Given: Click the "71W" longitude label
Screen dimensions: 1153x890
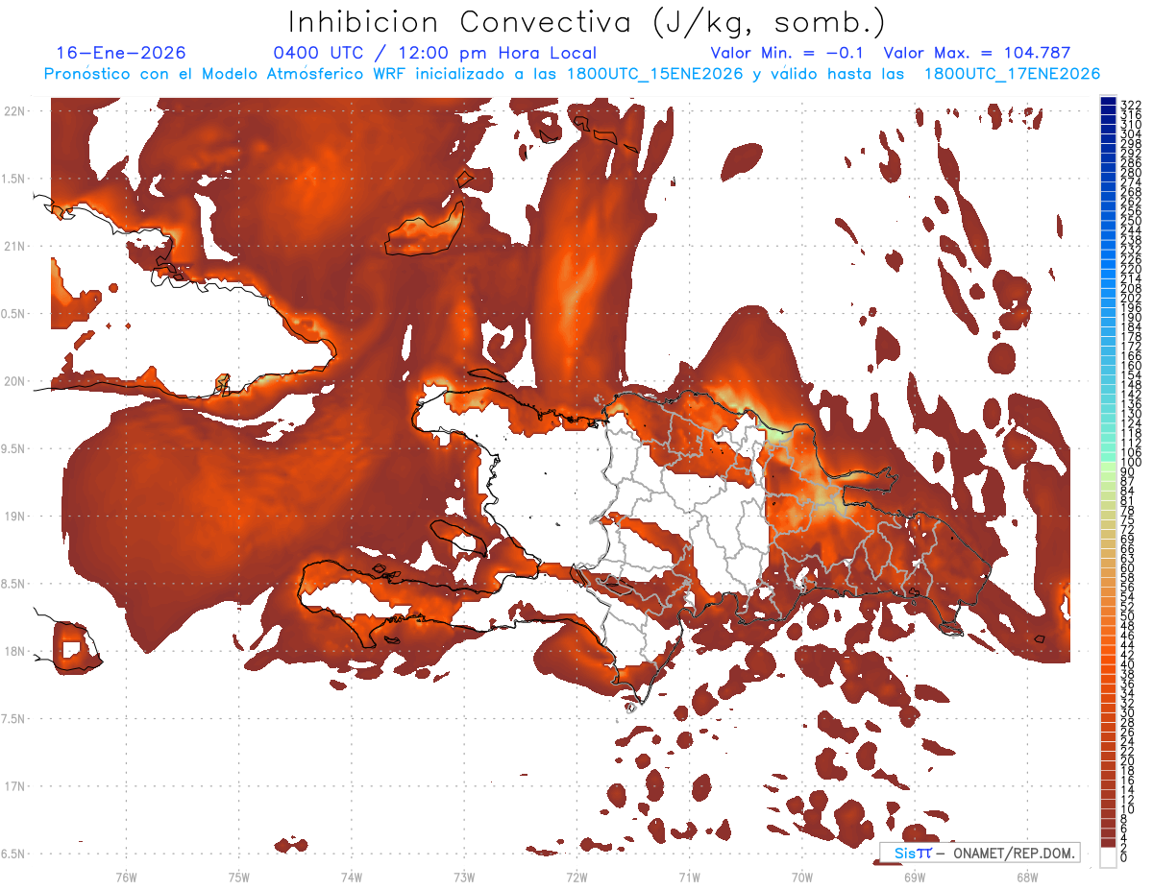Looking at the screenshot, I should coord(689,878).
